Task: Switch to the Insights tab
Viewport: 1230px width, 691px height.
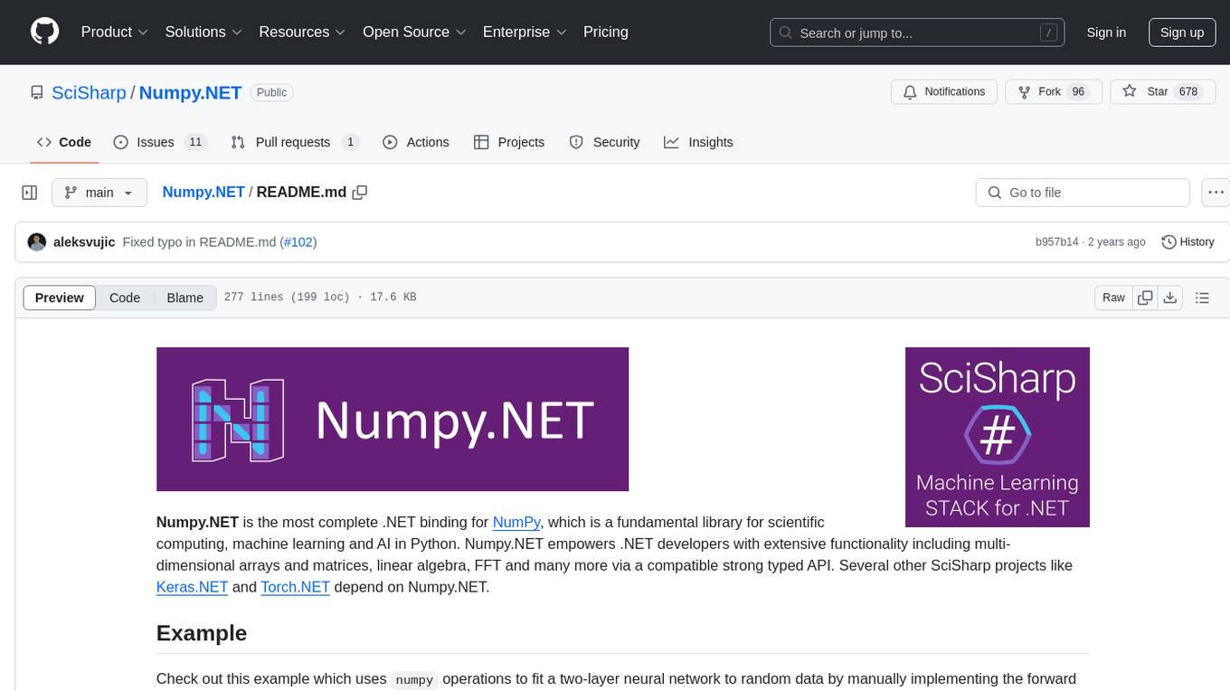Action: click(x=698, y=142)
